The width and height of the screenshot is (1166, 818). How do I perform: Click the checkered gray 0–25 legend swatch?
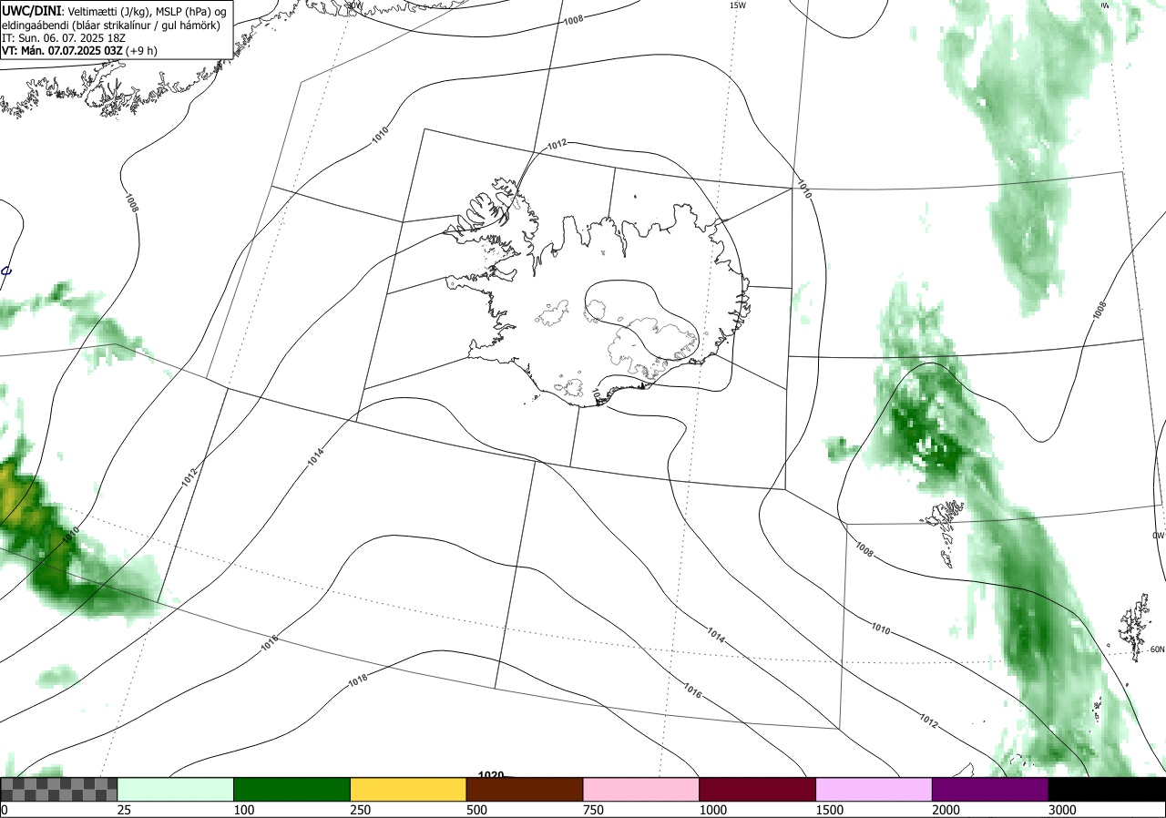click(x=59, y=789)
